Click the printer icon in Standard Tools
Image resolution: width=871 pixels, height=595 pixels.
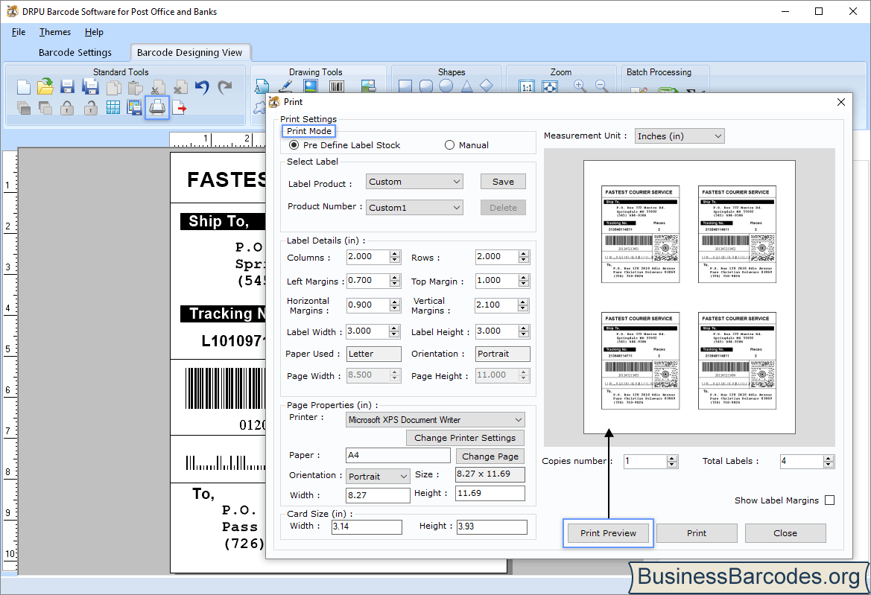[157, 107]
